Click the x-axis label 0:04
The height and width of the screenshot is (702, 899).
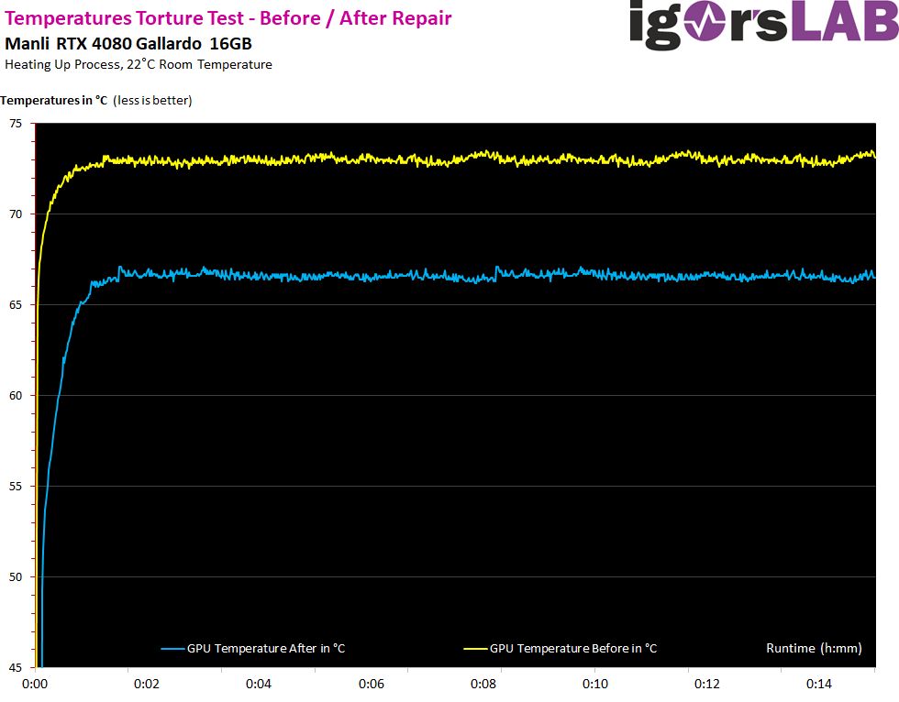coord(259,684)
